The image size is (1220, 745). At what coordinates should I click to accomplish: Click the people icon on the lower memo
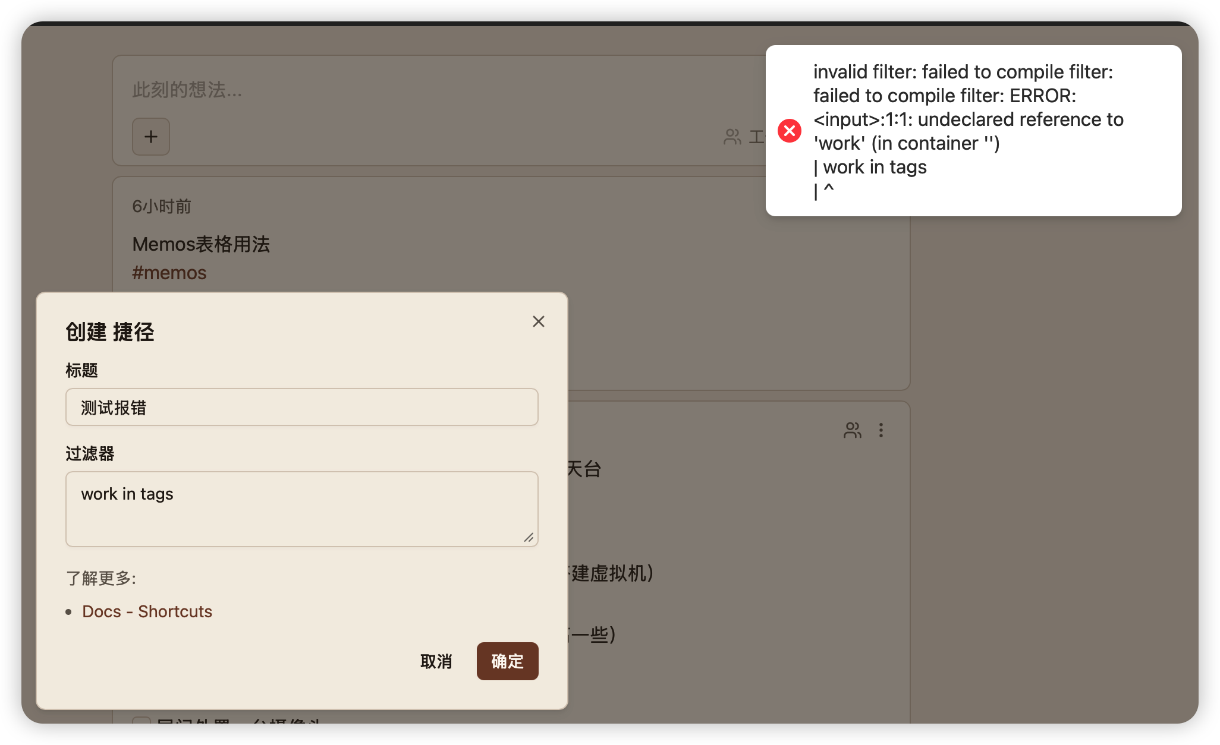[x=852, y=430]
